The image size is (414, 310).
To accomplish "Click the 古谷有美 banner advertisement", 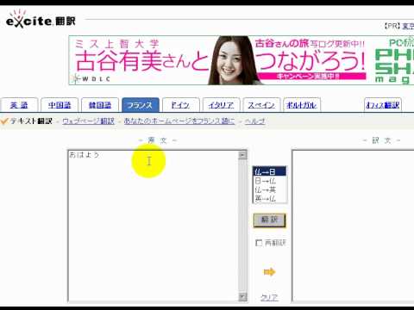I will [x=221, y=60].
